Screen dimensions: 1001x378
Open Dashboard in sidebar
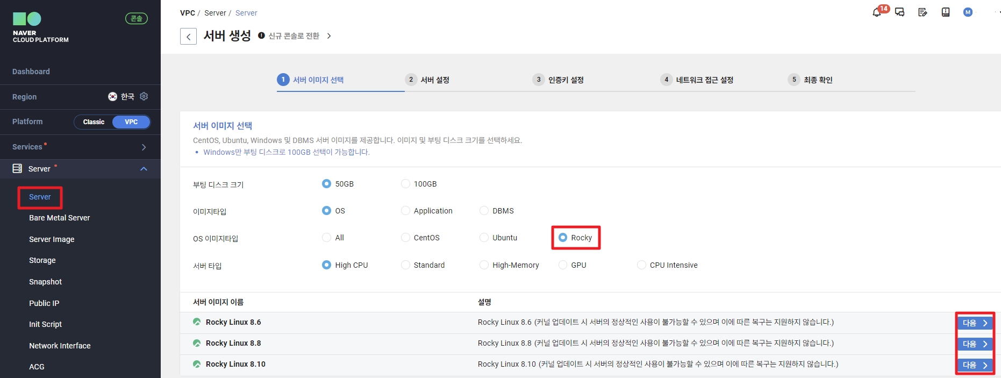coord(31,72)
